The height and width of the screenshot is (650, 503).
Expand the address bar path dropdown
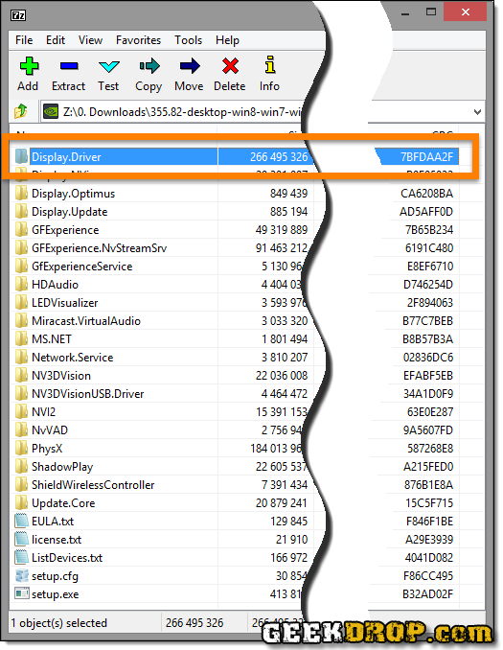(x=477, y=112)
